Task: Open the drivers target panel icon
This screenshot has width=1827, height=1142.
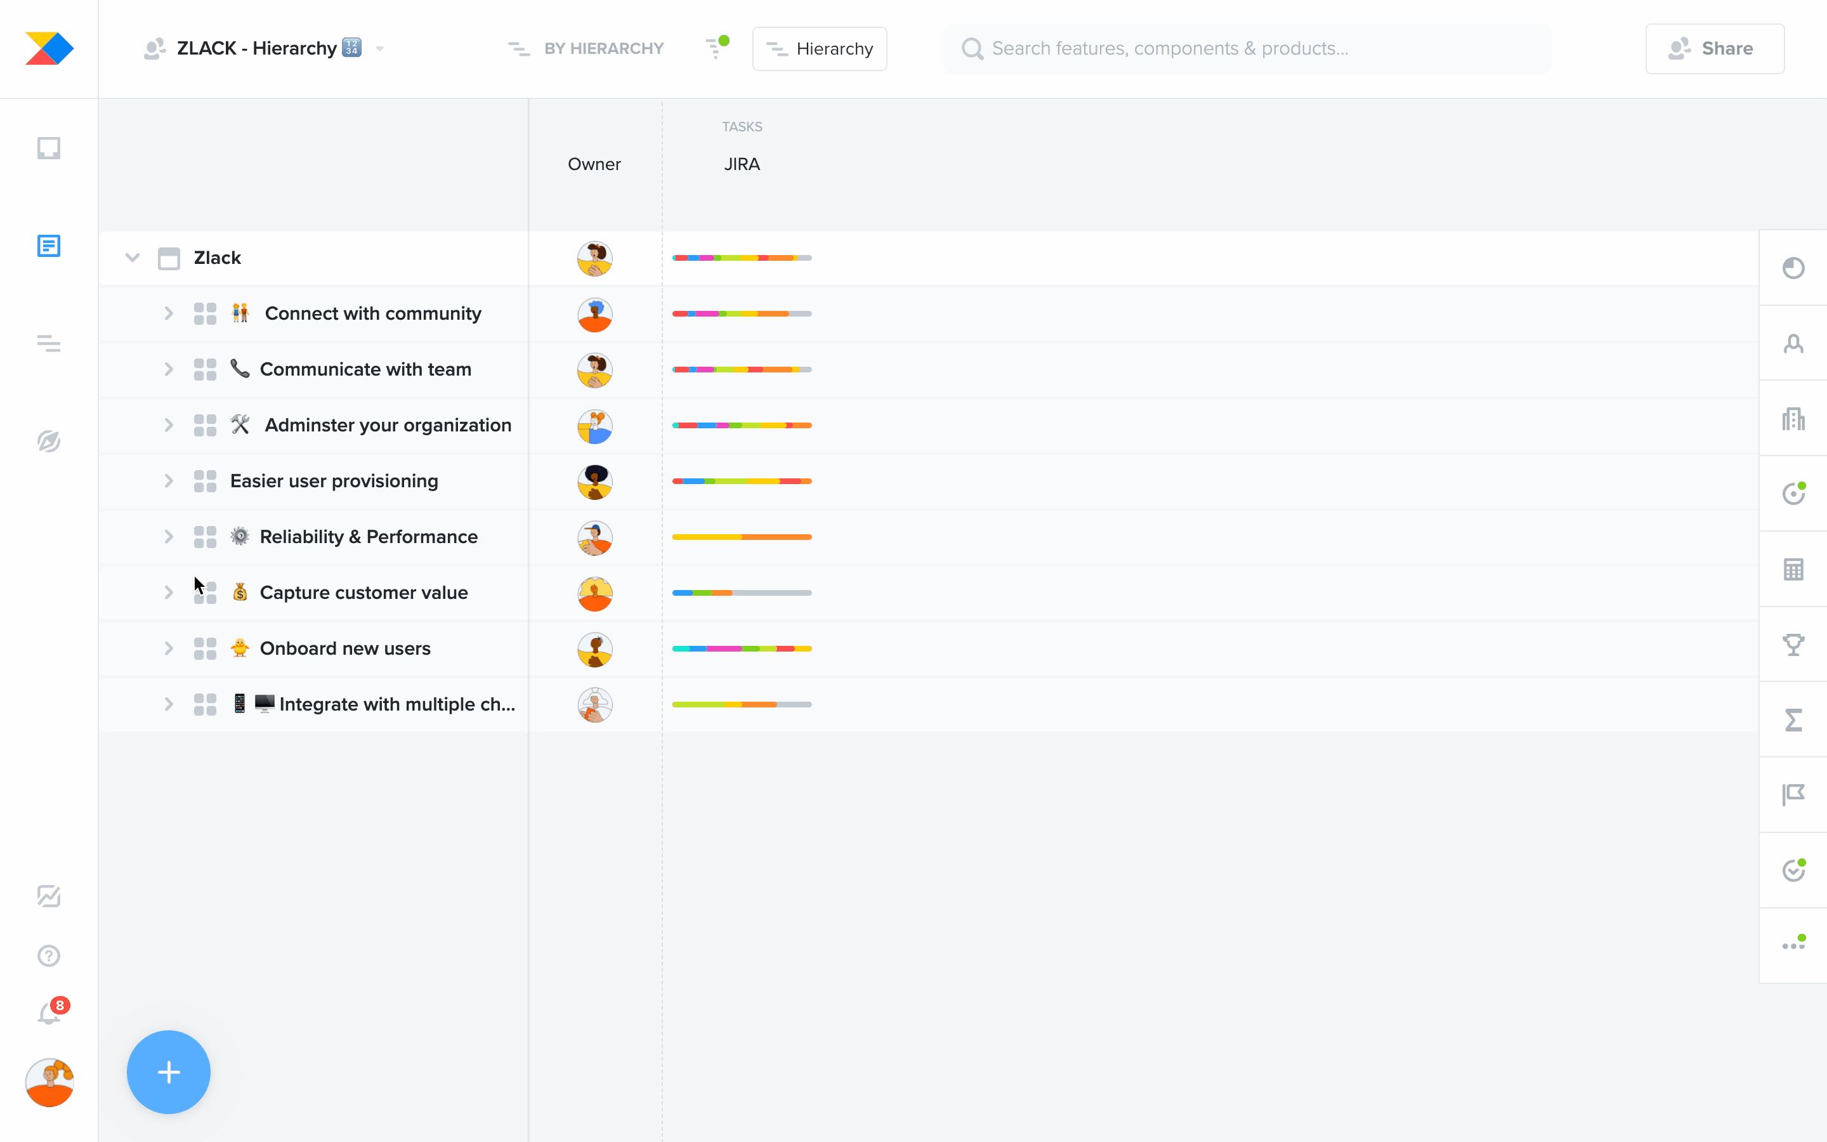Action: [x=1793, y=493]
